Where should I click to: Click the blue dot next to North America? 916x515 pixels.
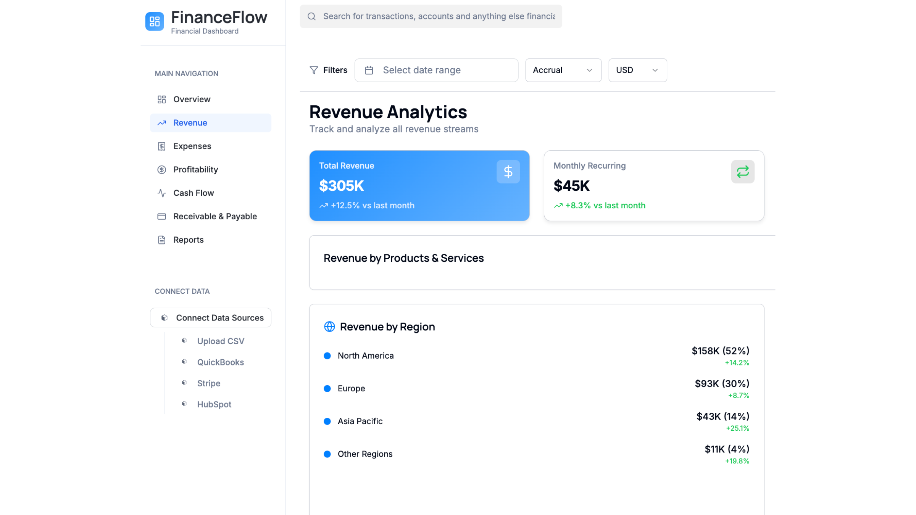click(x=327, y=356)
